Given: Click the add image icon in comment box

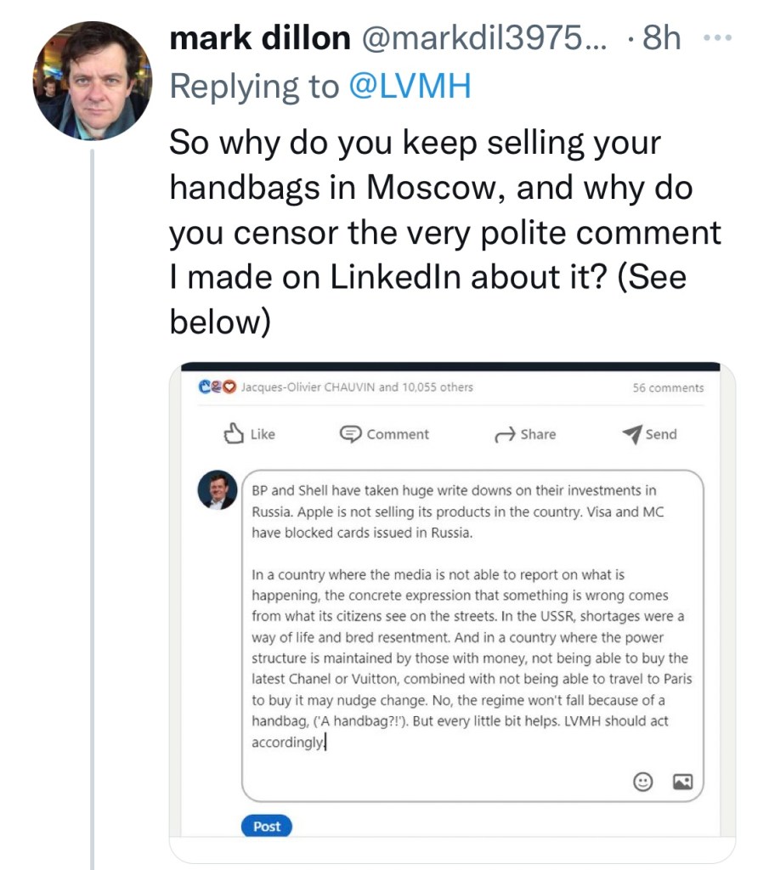Looking at the screenshot, I should coord(682,782).
